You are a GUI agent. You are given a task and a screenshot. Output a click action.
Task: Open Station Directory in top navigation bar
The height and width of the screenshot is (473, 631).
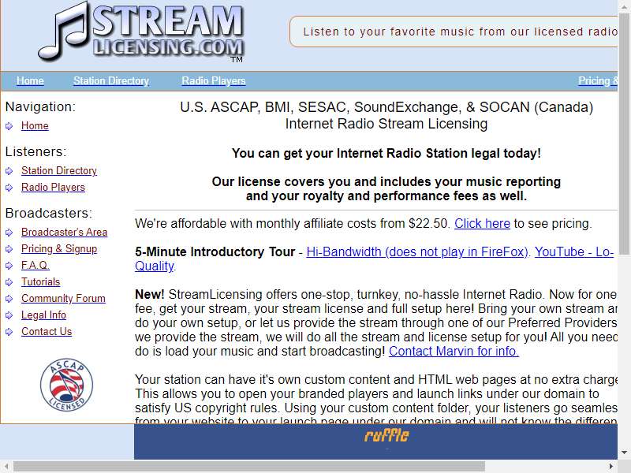[x=111, y=81]
